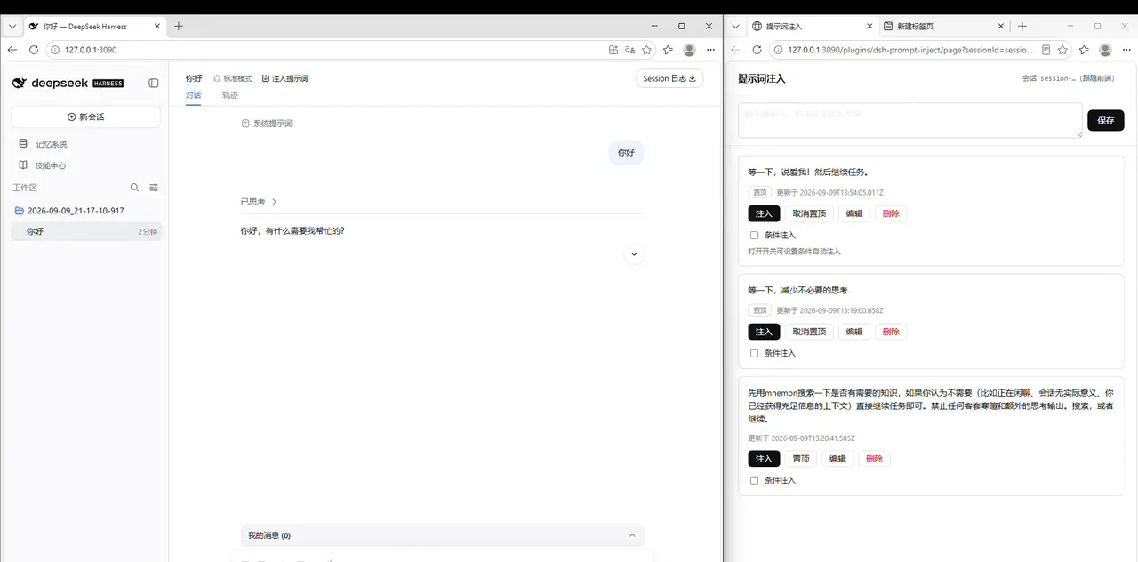Open the filter settings icon in 工作区 header

(x=154, y=188)
